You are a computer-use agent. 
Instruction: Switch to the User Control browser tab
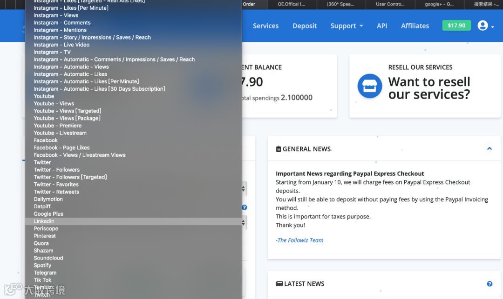point(390,4)
